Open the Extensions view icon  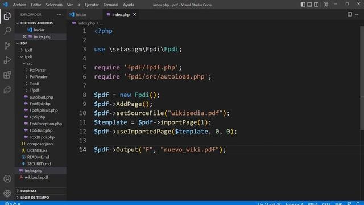coord(7,75)
